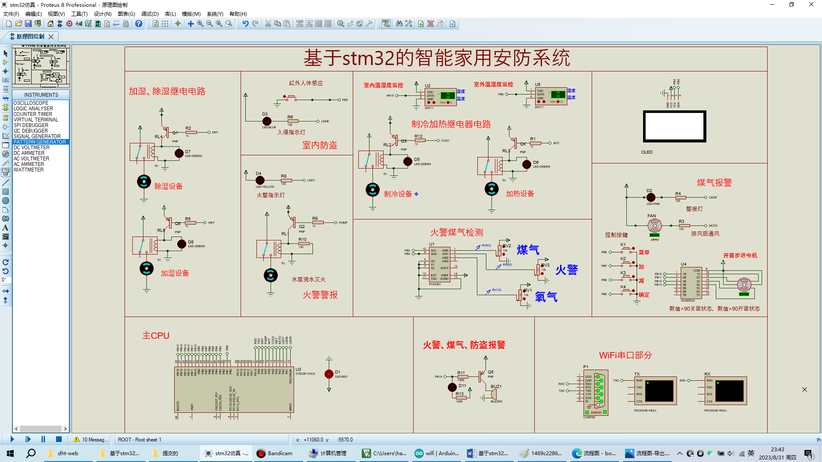The height and width of the screenshot is (462, 822).
Task: Open the Help icon in toolbar
Action: pos(139,24)
